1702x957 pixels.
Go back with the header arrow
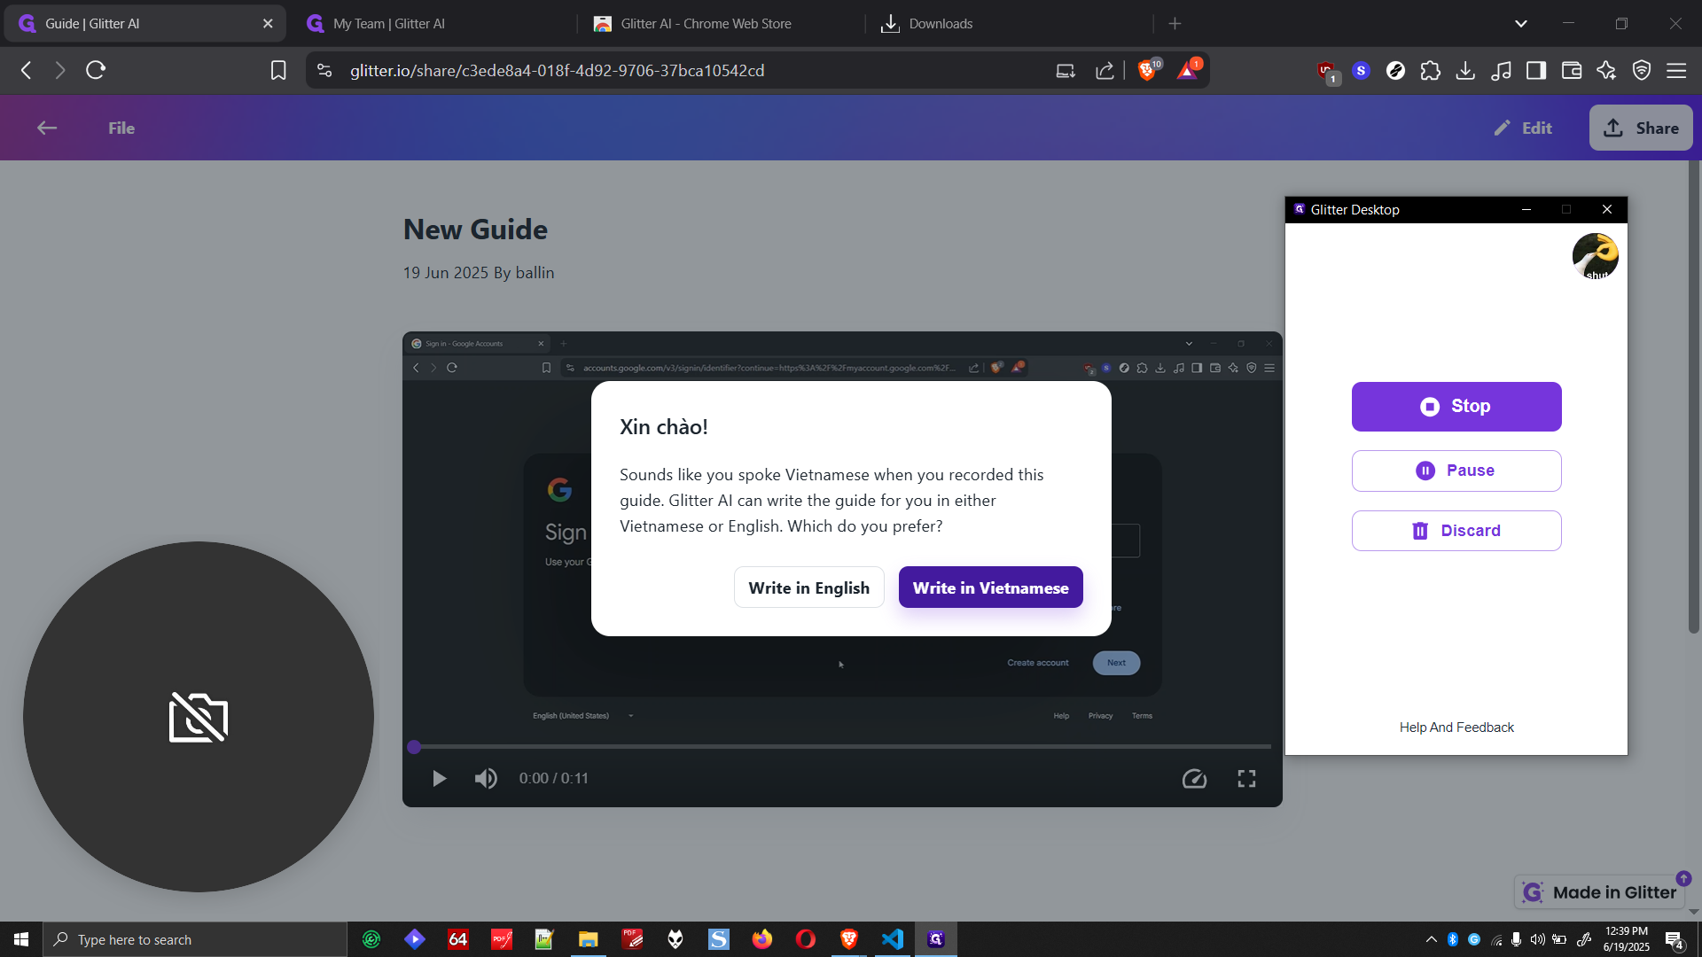click(x=47, y=128)
